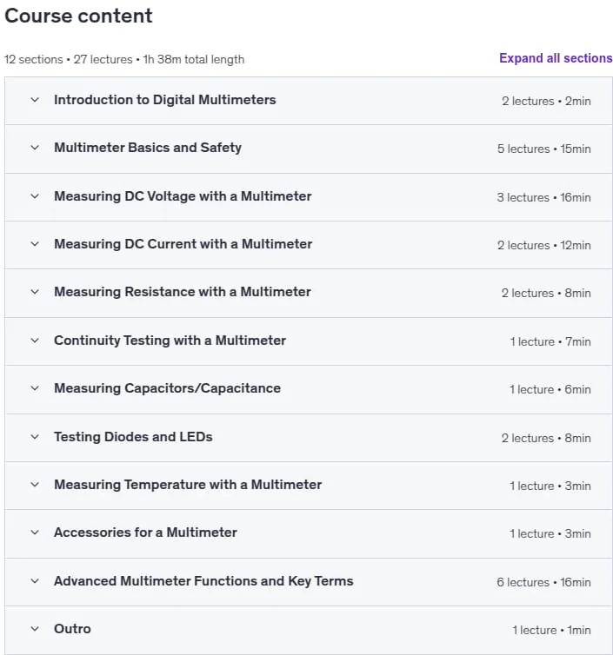Open chevron beside Continuity Testing section
Screen dimensions: 613x655
[x=35, y=341]
